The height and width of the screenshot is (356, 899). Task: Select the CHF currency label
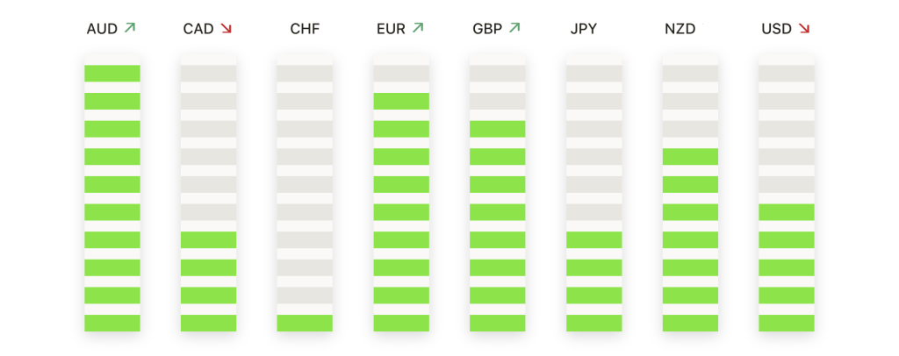(305, 29)
